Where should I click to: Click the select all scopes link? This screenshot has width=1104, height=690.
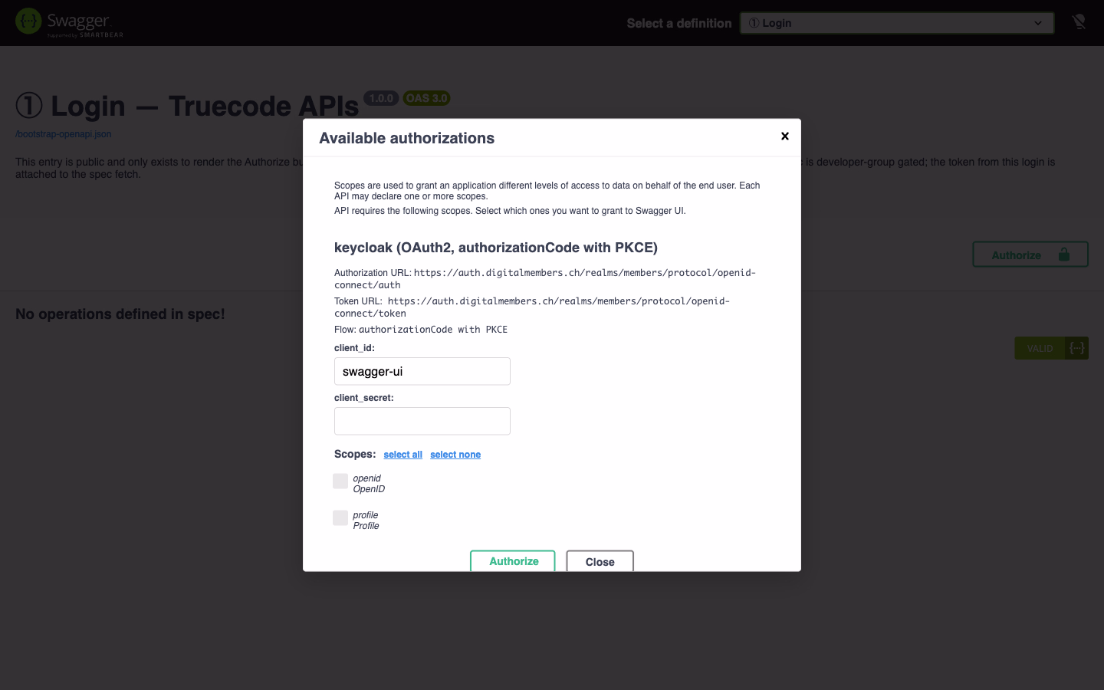coord(403,455)
